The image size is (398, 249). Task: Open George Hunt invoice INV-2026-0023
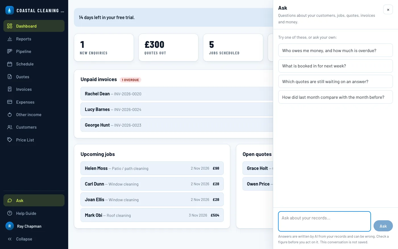pos(177,125)
